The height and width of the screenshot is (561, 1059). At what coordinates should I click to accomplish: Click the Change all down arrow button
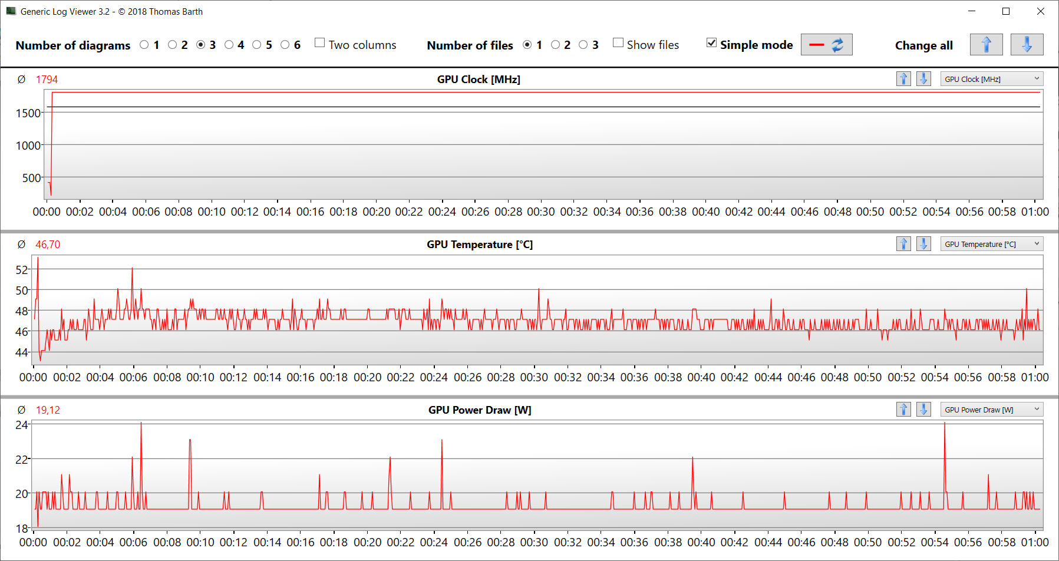point(1027,45)
